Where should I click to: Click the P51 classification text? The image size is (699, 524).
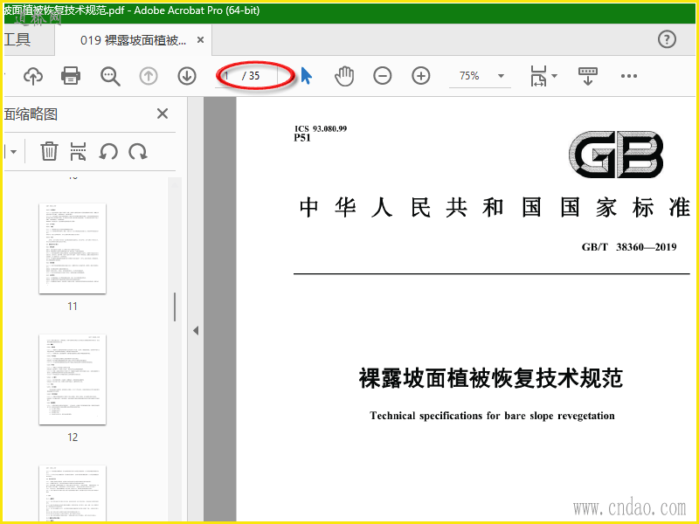pyautogui.click(x=302, y=138)
